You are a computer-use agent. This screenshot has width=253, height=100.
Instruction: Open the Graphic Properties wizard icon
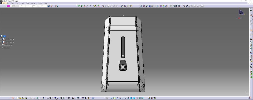(x=52, y=6)
